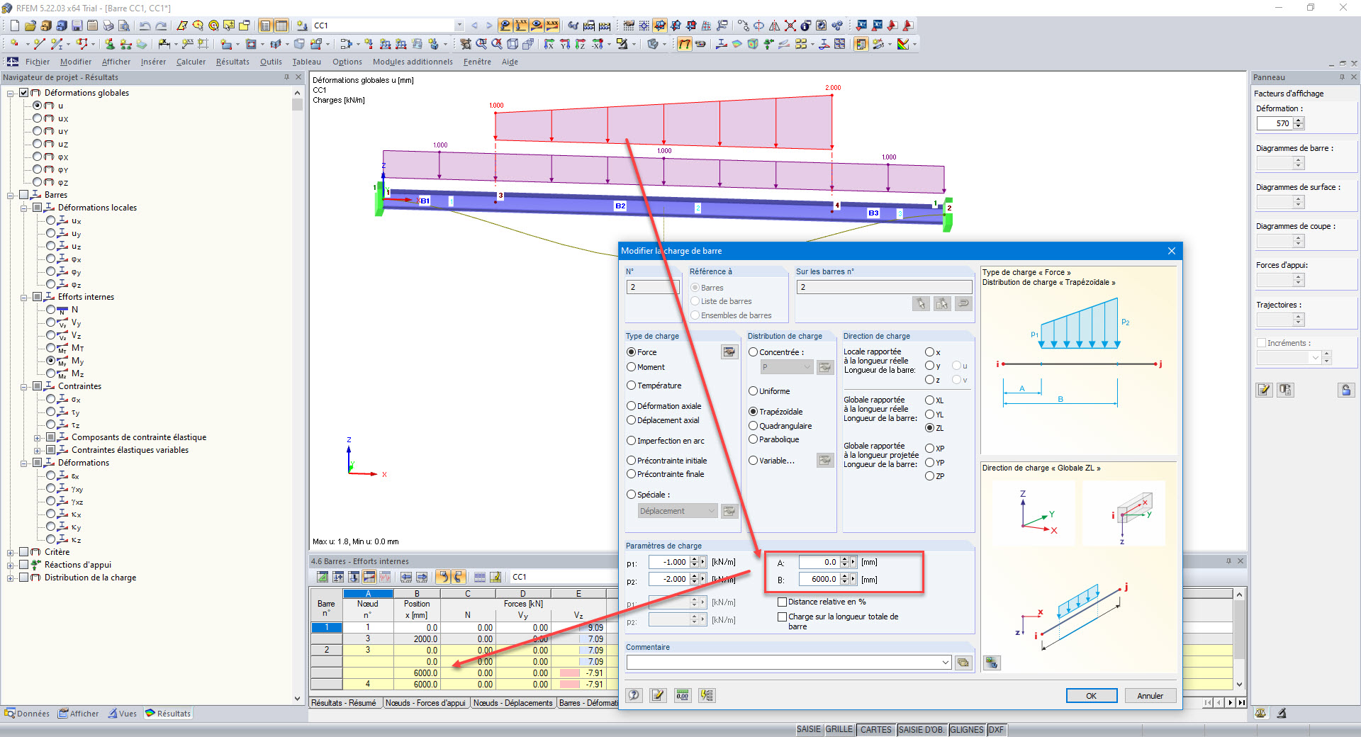Image resolution: width=1361 pixels, height=737 pixels.
Task: Expand the Critère tree node
Action: coord(11,552)
